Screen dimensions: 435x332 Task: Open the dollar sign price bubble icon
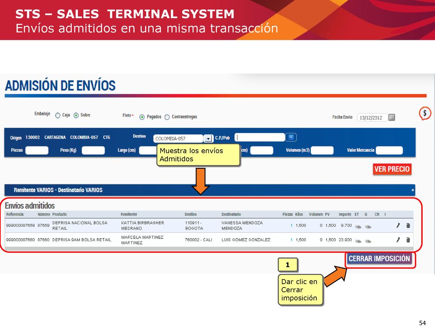click(425, 113)
